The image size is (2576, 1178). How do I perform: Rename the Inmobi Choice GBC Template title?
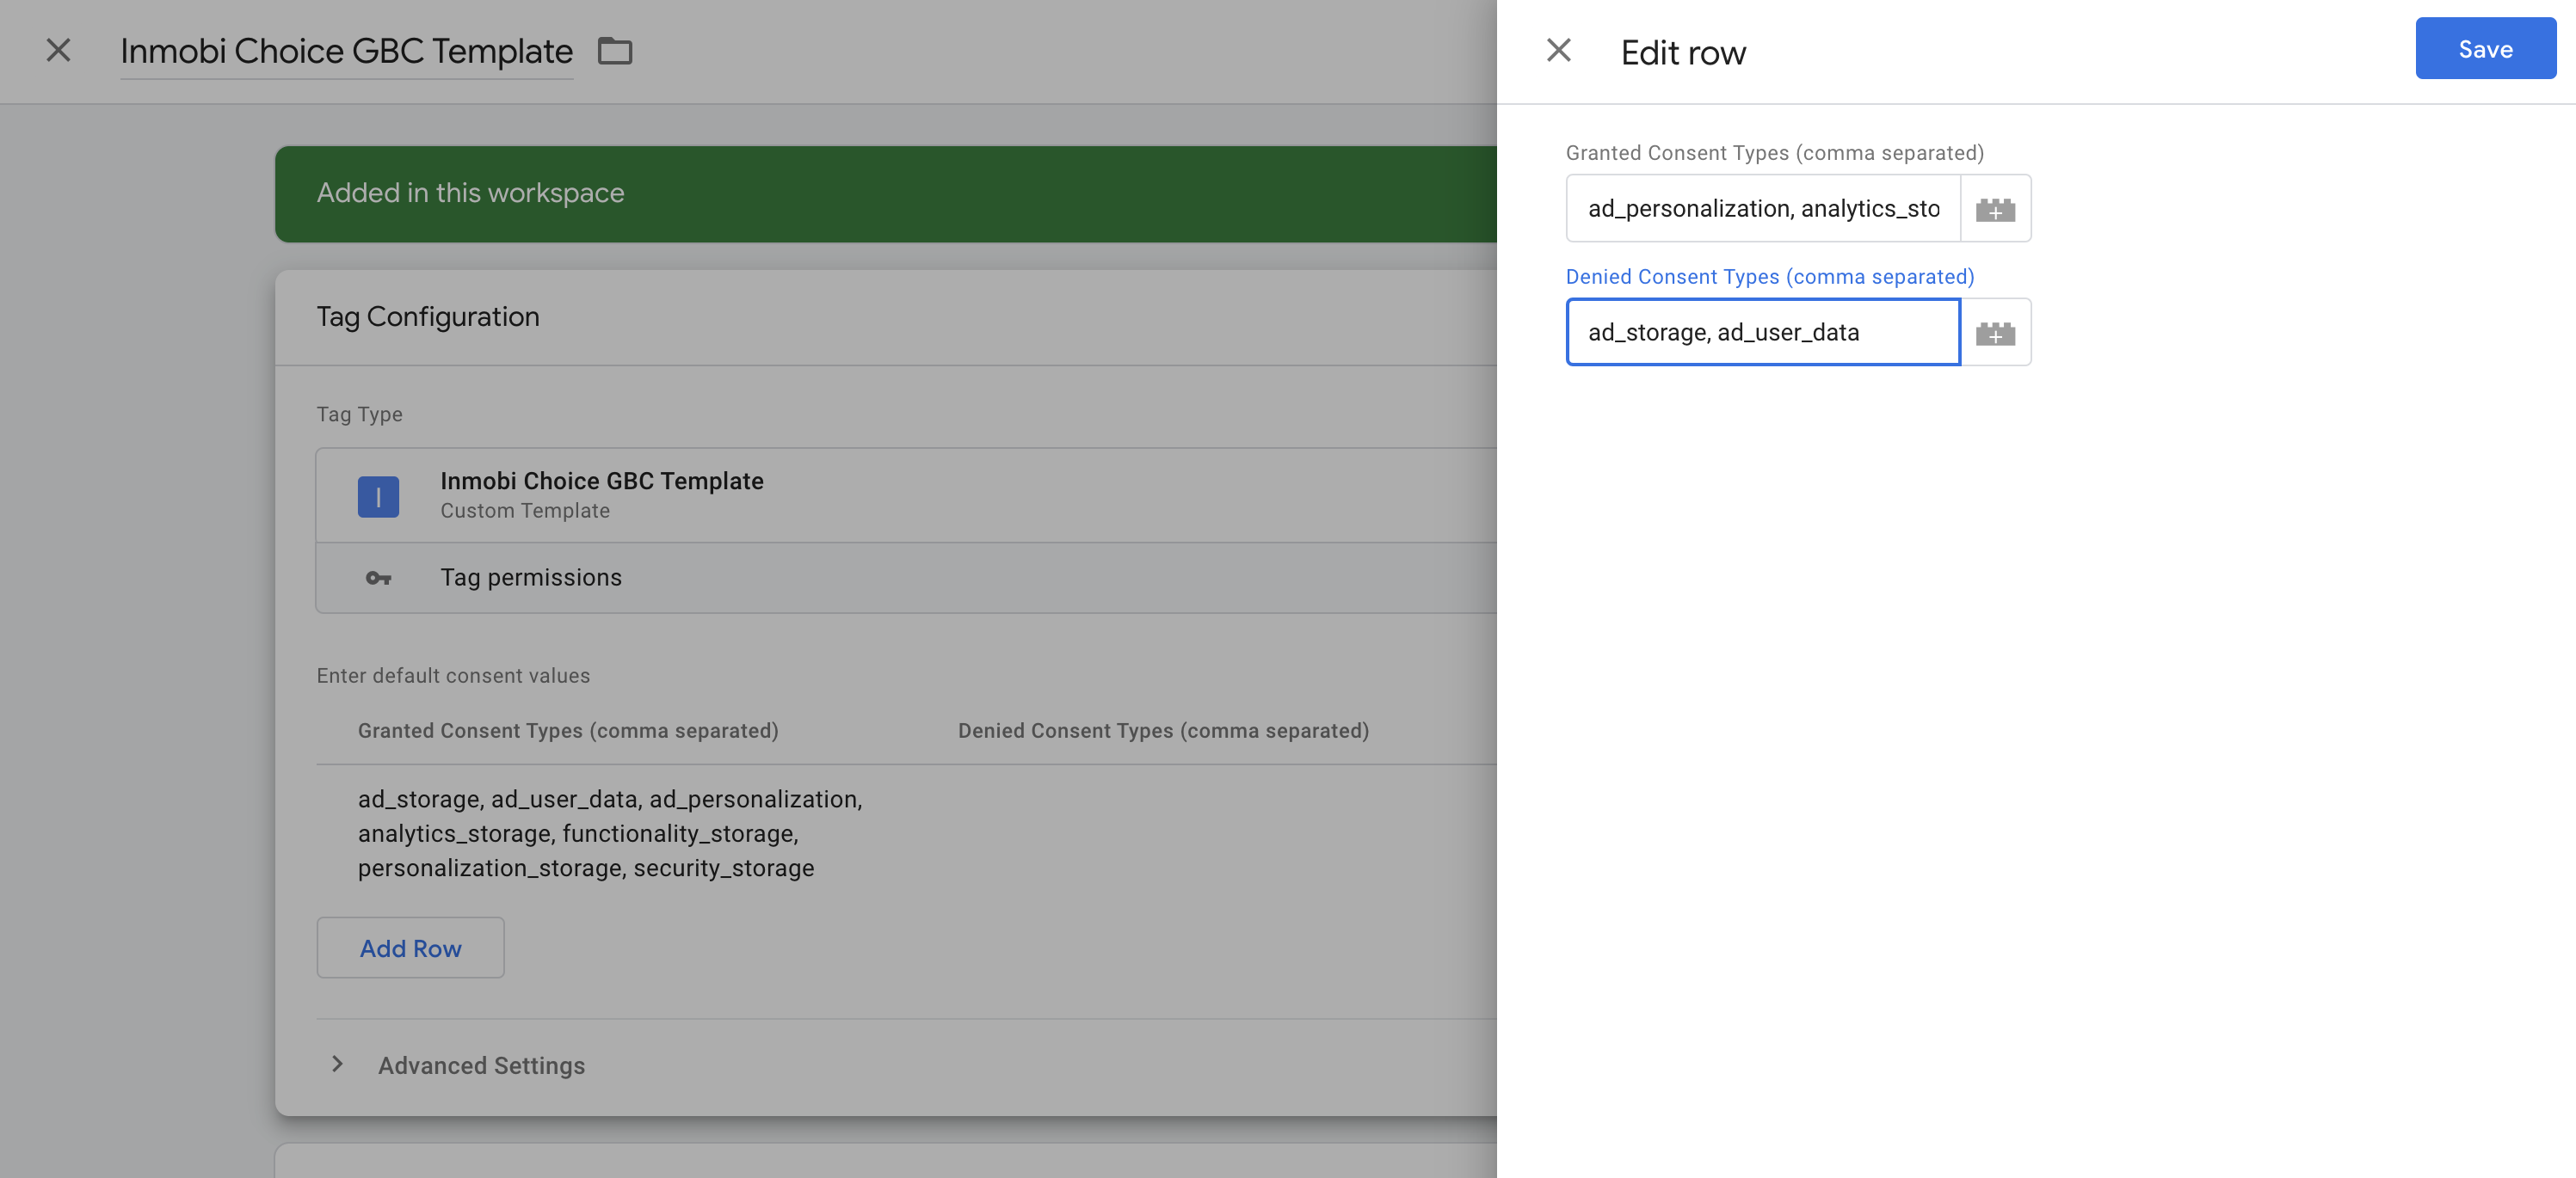click(346, 51)
